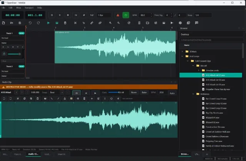Click the refresh icon in main toolbar
Screen dimensions: 246x161
pyautogui.click(x=129, y=23)
